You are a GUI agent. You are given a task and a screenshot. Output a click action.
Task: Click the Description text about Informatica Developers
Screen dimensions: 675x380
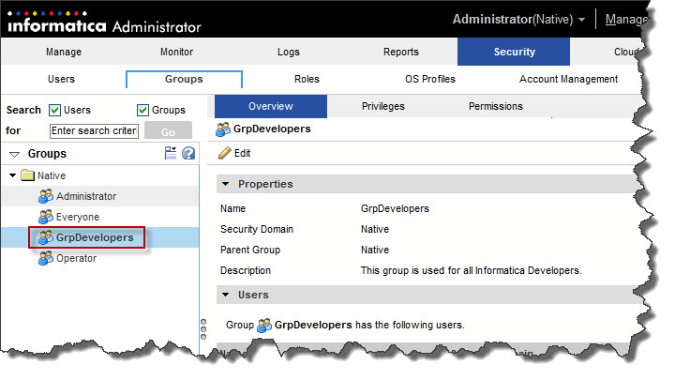click(x=471, y=270)
